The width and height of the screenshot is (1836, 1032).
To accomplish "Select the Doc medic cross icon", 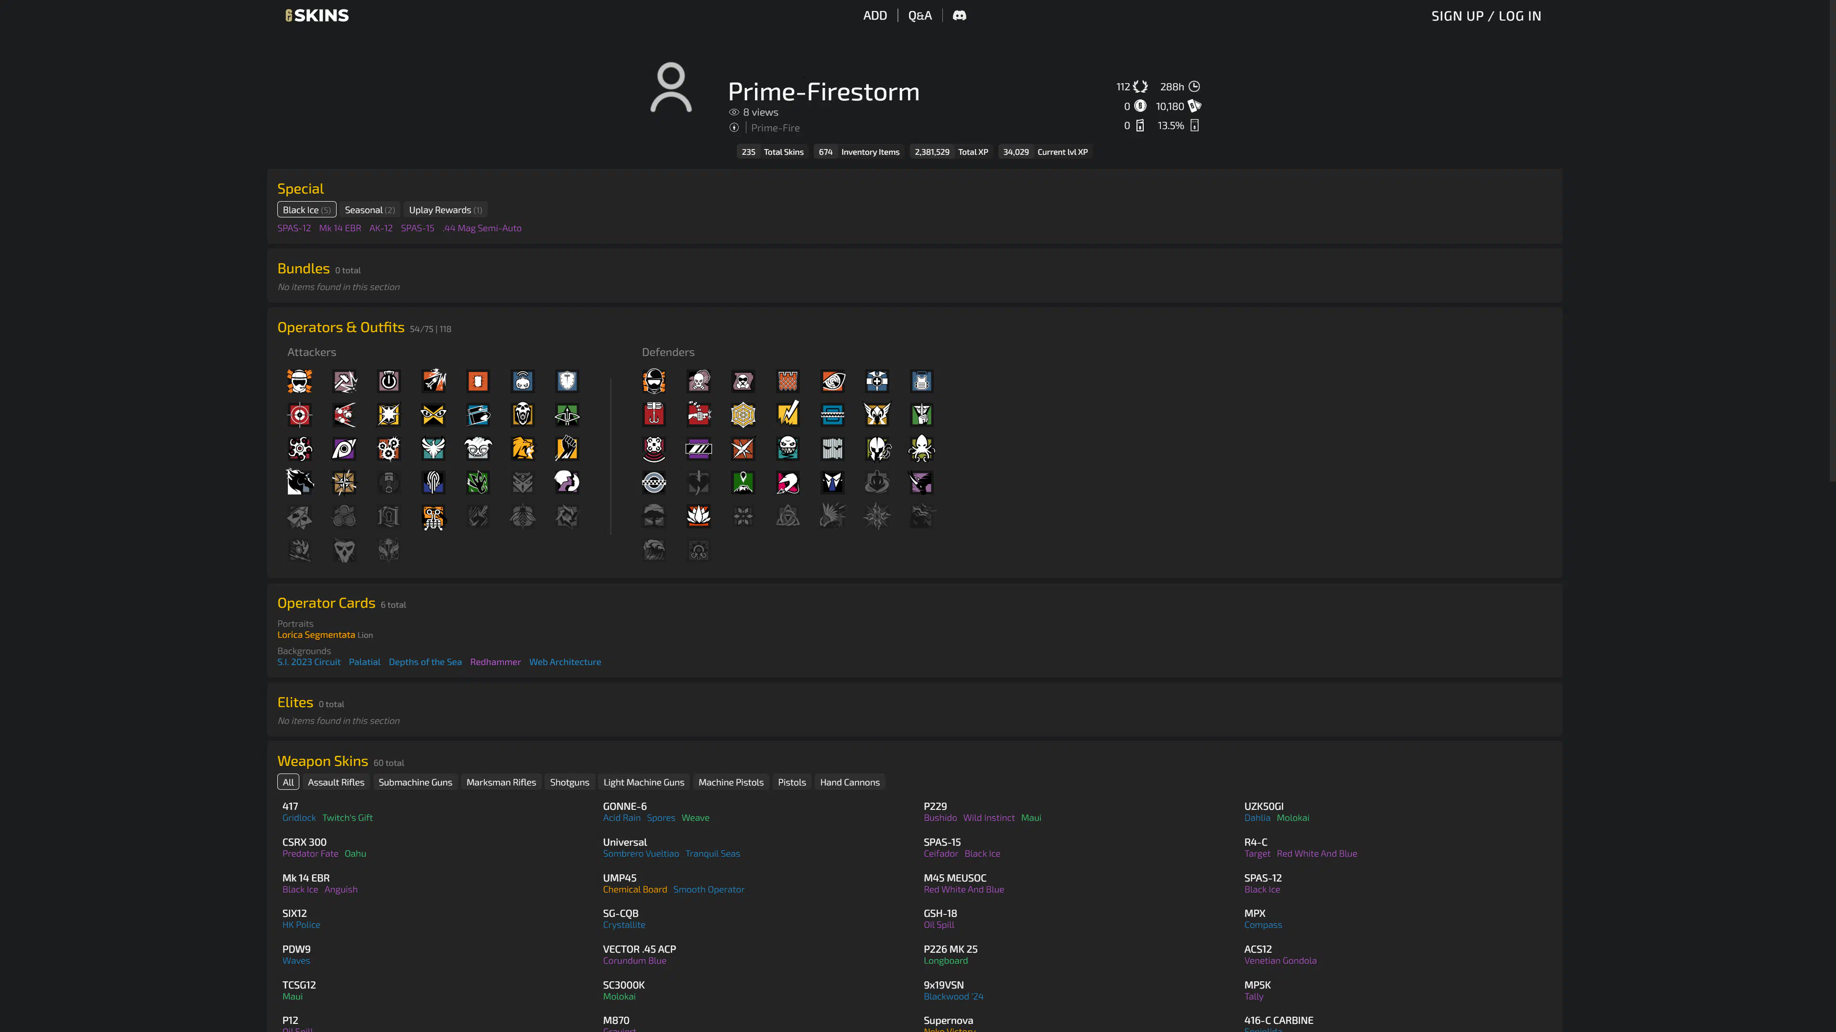I will pyautogui.click(x=877, y=381).
